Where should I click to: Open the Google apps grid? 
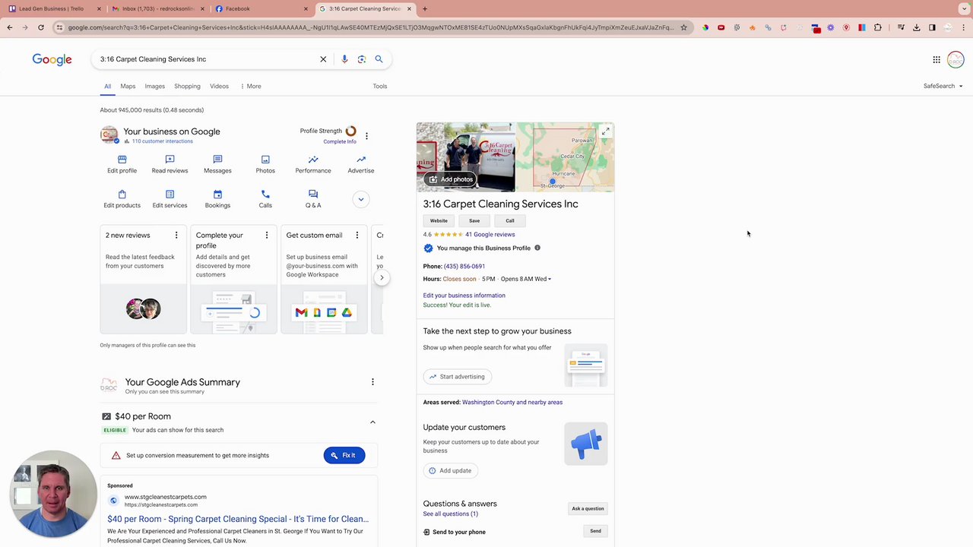937,59
